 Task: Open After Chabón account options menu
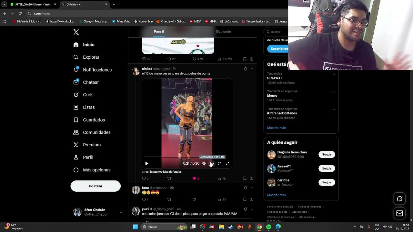click(122, 212)
